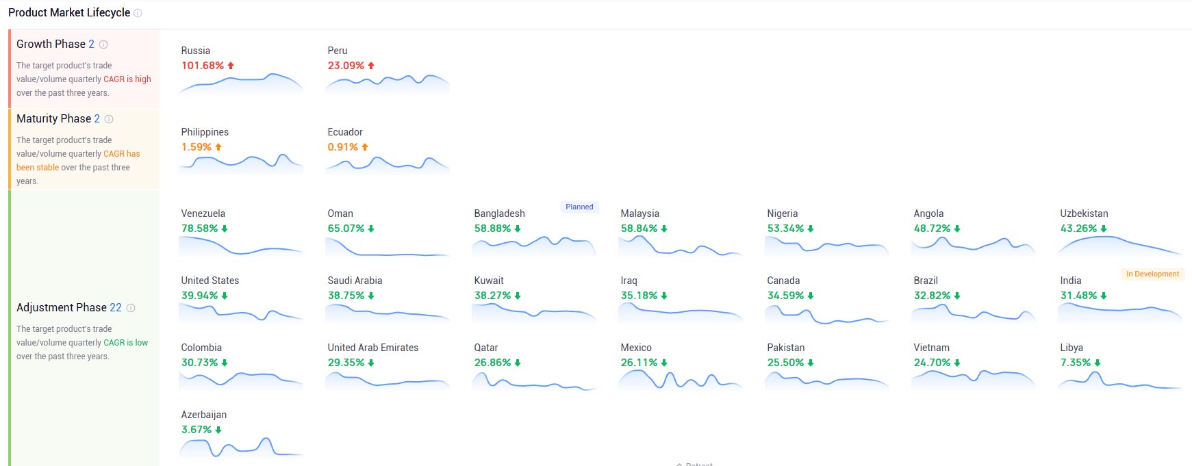Click Iraq's green down arrow icon
1192x466 pixels.
(x=664, y=296)
